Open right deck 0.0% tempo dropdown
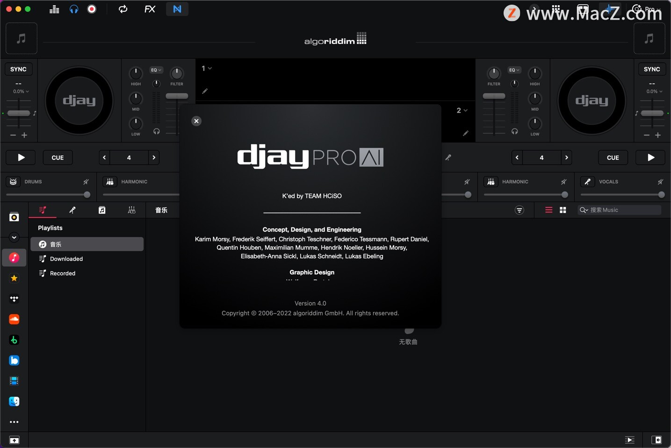 coord(654,92)
